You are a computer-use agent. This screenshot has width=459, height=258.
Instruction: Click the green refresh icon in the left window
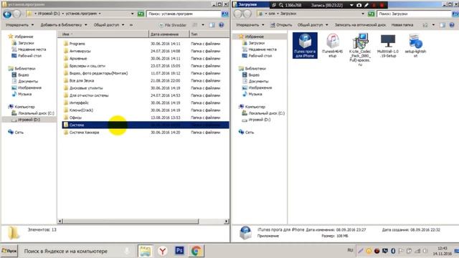point(141,14)
